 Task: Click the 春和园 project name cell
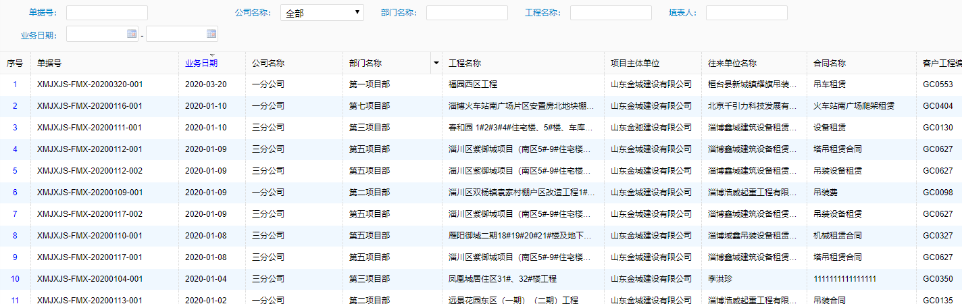522,128
